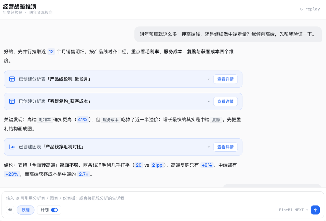Expand the 客群复购_获客成本 card arrow

click(x=209, y=102)
